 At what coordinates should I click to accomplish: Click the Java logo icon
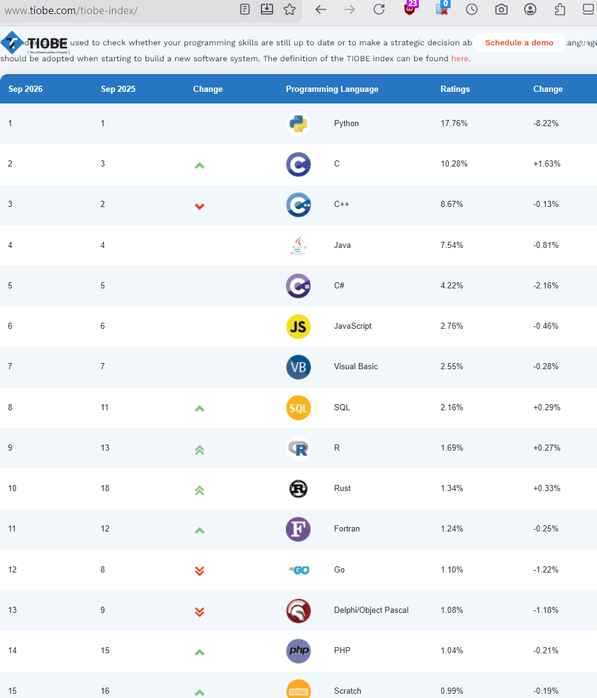pos(298,246)
